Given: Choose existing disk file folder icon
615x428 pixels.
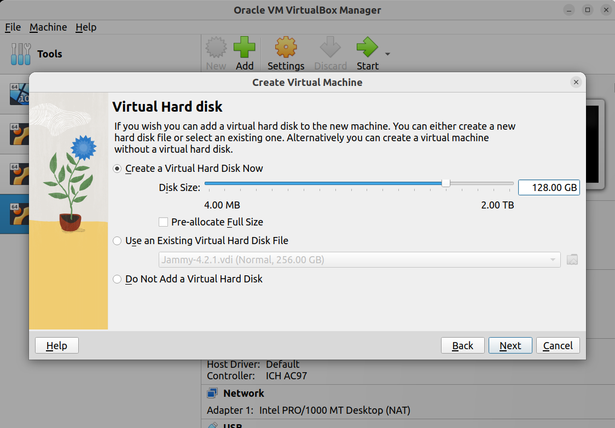Looking at the screenshot, I should (x=572, y=260).
